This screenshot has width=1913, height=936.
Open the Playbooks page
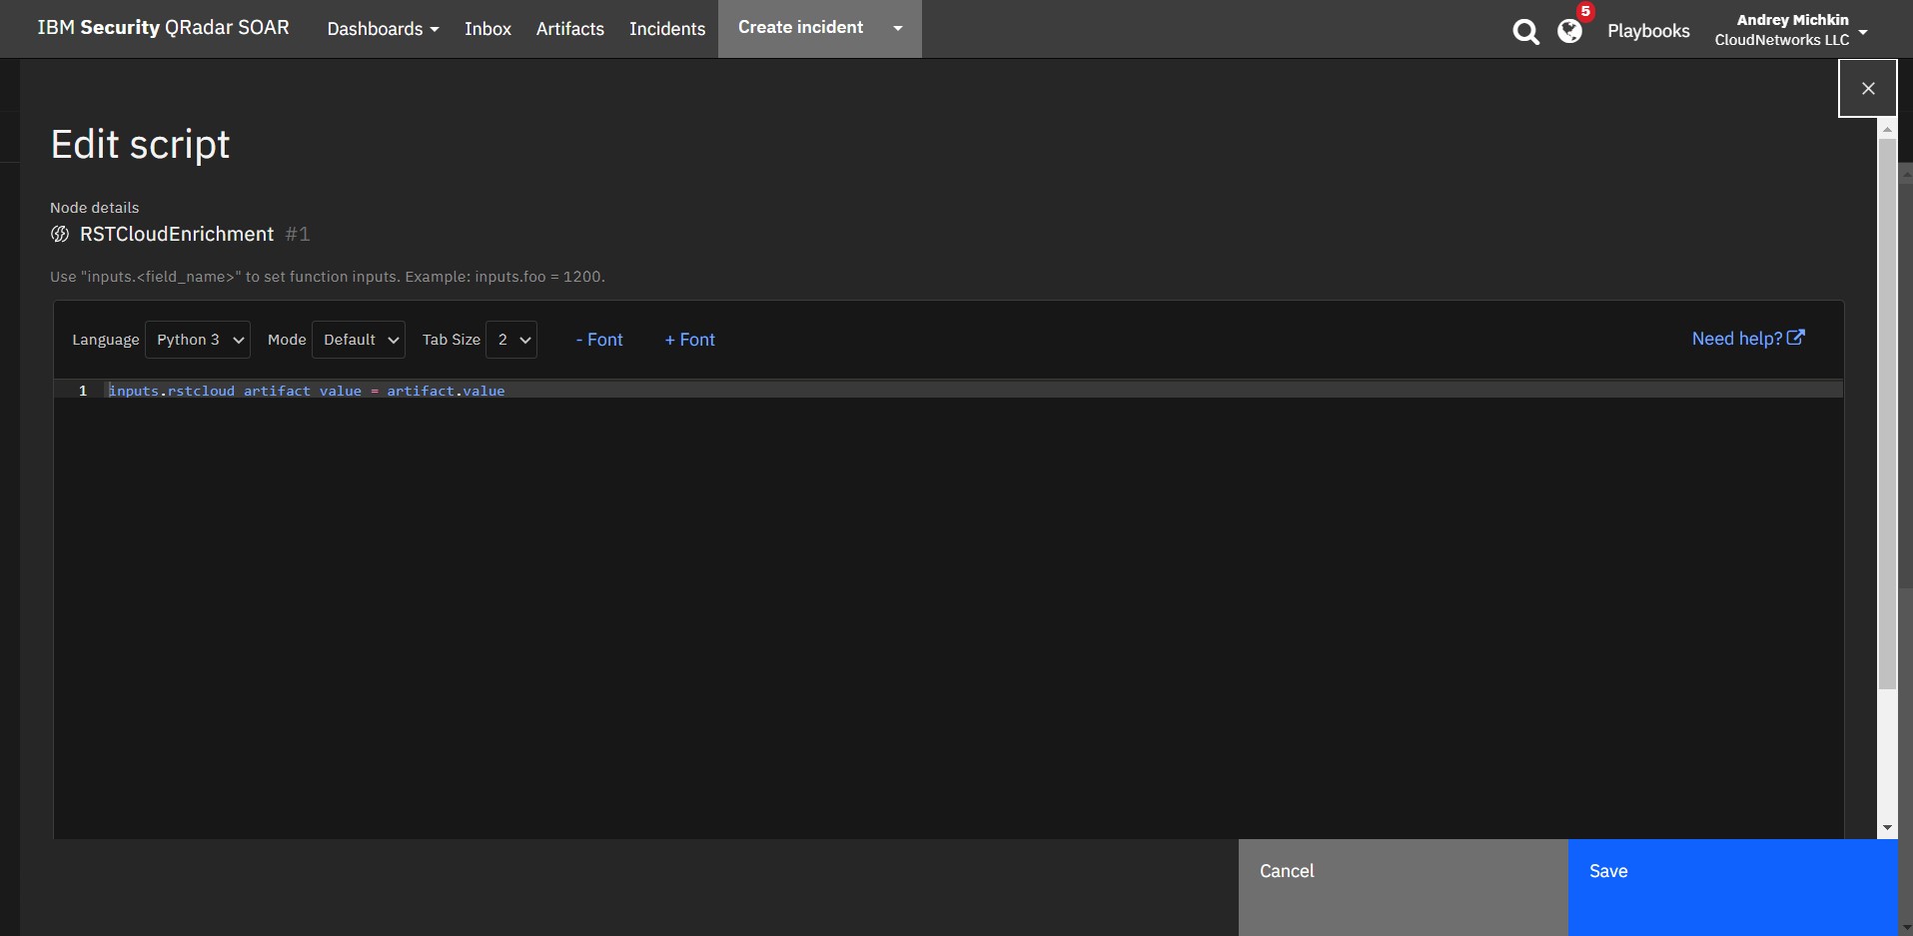pyautogui.click(x=1648, y=31)
